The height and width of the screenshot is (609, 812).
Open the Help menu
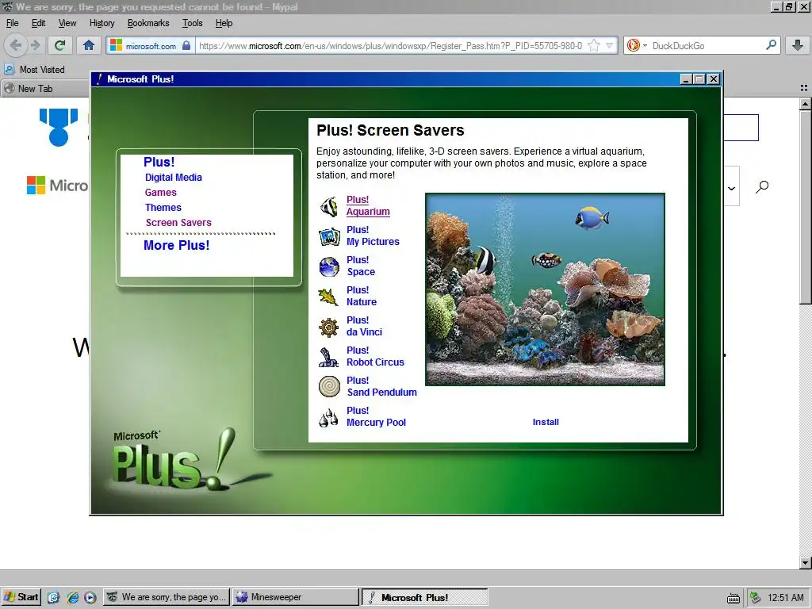pyautogui.click(x=224, y=23)
